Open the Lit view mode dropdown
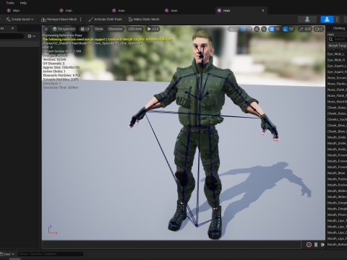The width and height of the screenshot is (347, 260). pos(85,29)
